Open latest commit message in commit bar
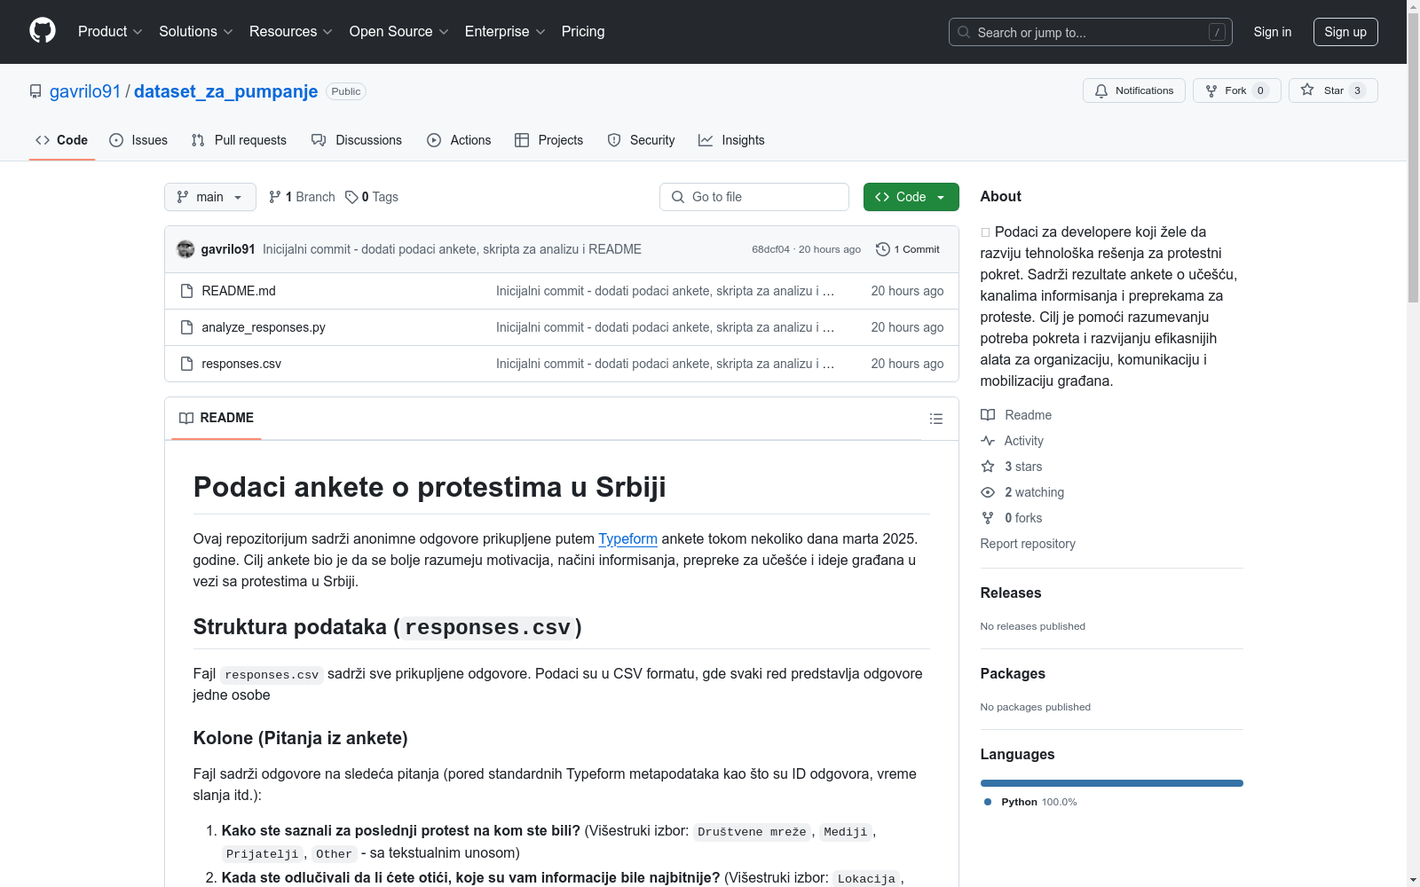This screenshot has width=1420, height=887. [452, 249]
